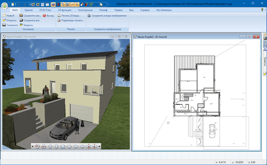The width and height of the screenshot is (267, 165).
Task: Click the Сохранить все button
Action: [30, 20]
